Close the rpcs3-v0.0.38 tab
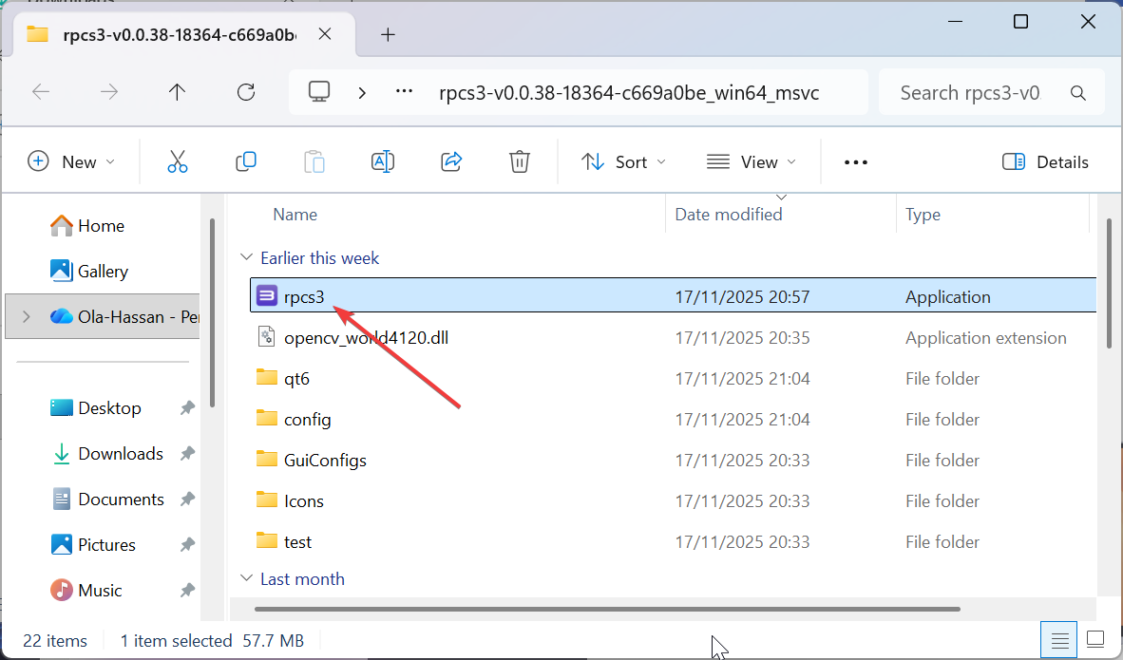 (324, 33)
